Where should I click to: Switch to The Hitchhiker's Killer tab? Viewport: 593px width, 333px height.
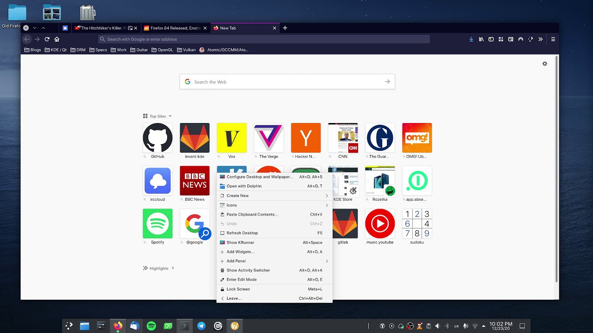[x=107, y=28]
